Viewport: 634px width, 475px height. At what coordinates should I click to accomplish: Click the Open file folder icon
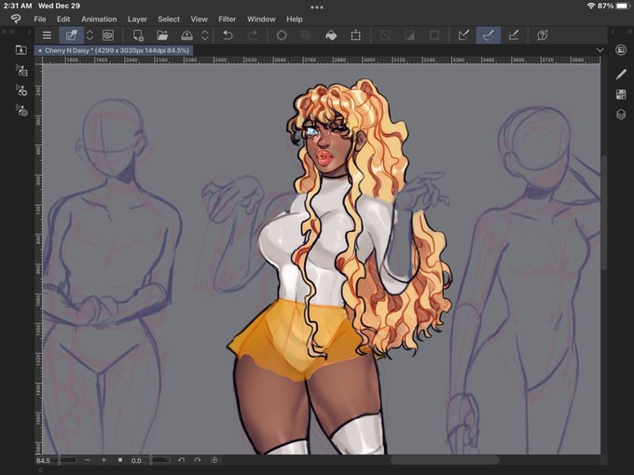pos(162,35)
